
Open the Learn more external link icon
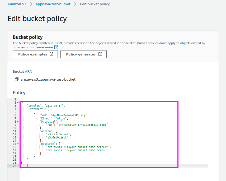click(56, 47)
